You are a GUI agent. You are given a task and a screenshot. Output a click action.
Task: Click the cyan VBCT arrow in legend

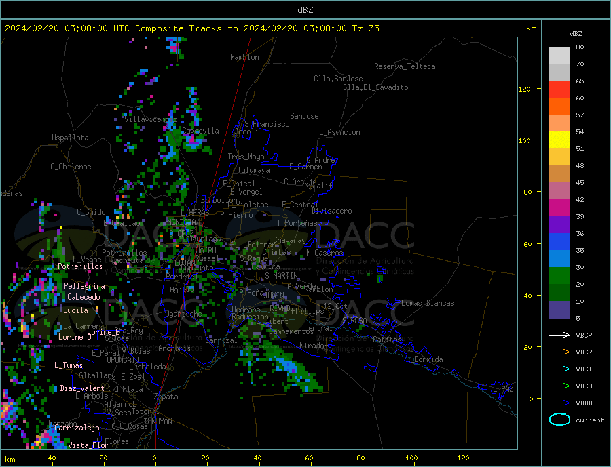tap(559, 369)
